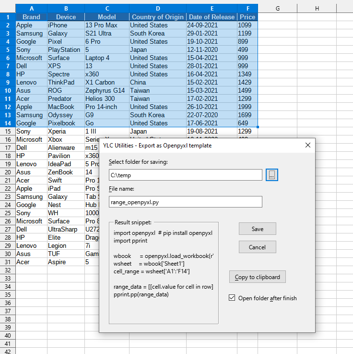Click the Nest cell
The image size is (353, 354).
[66, 205]
